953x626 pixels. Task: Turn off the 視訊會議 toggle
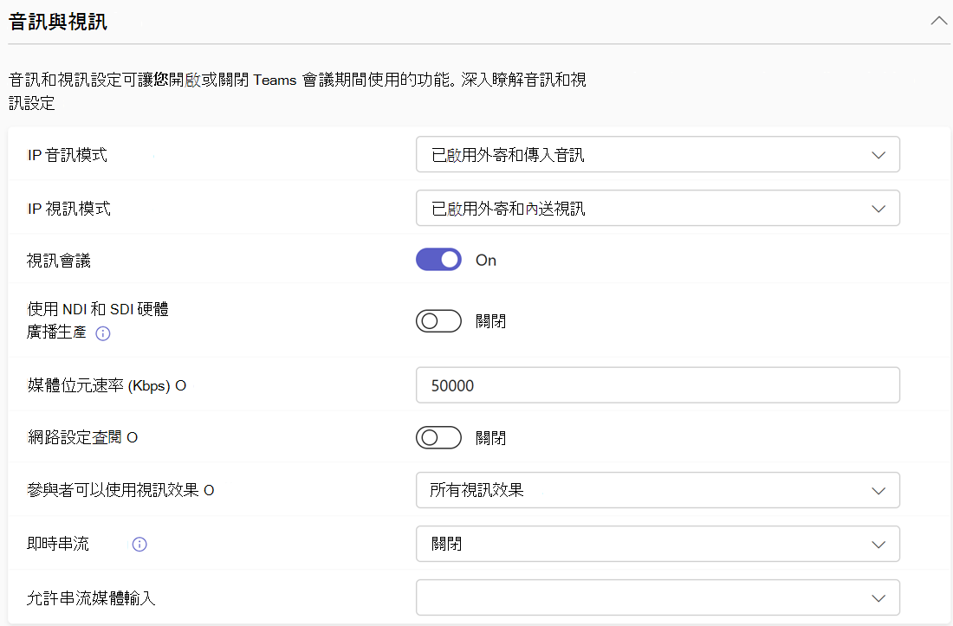tap(438, 260)
